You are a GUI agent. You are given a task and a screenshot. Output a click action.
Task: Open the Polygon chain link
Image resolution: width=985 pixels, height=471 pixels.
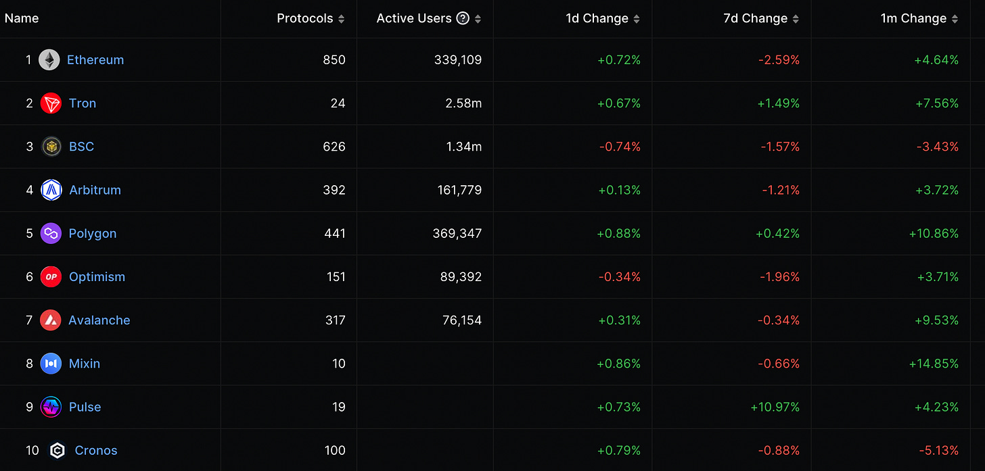tap(93, 233)
